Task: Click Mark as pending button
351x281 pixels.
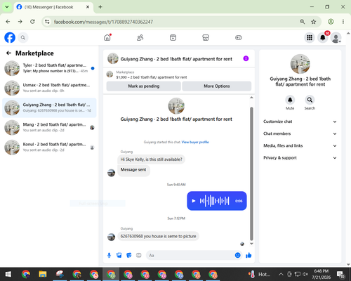Action: (x=144, y=86)
